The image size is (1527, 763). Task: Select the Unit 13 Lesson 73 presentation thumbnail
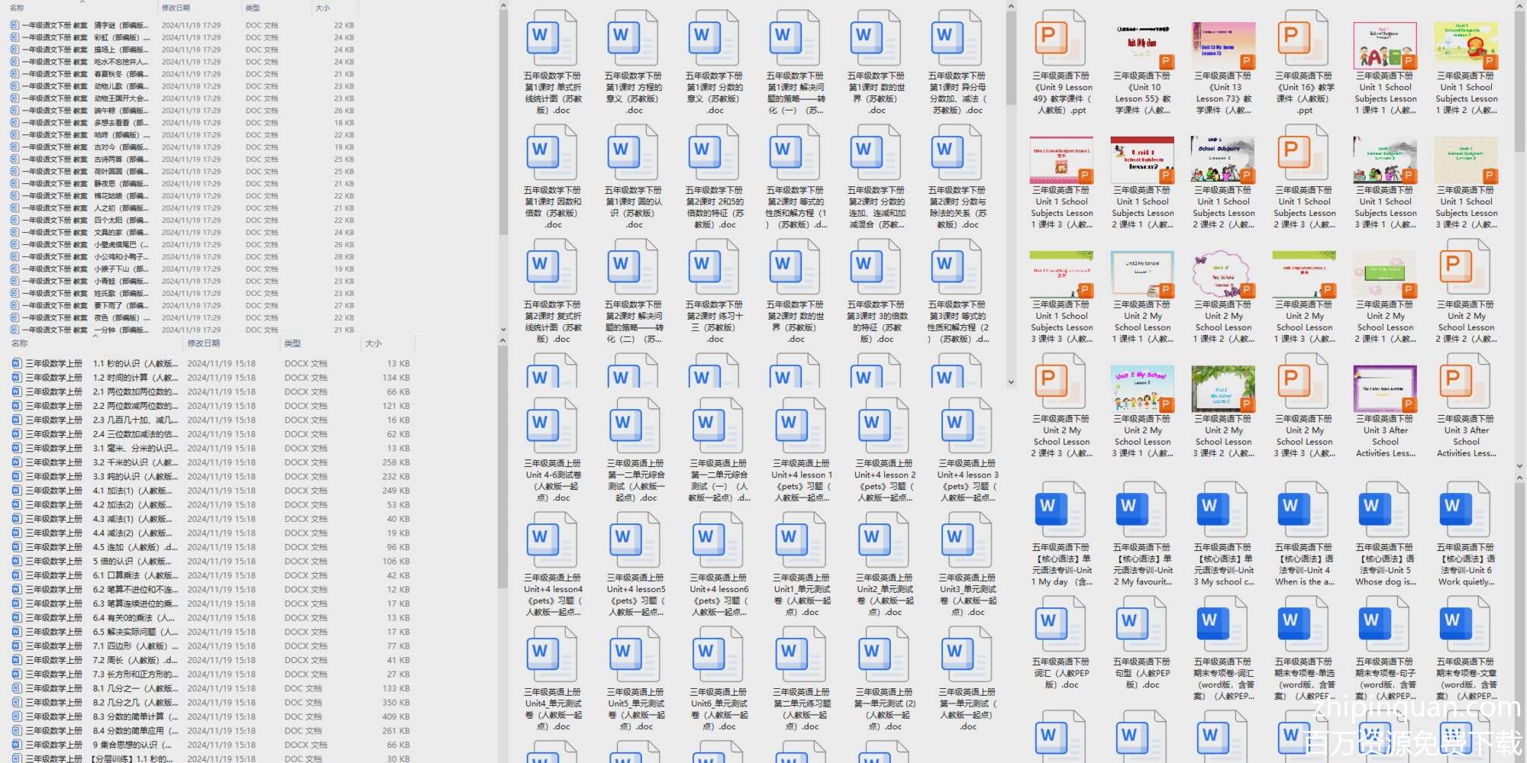point(1223,45)
